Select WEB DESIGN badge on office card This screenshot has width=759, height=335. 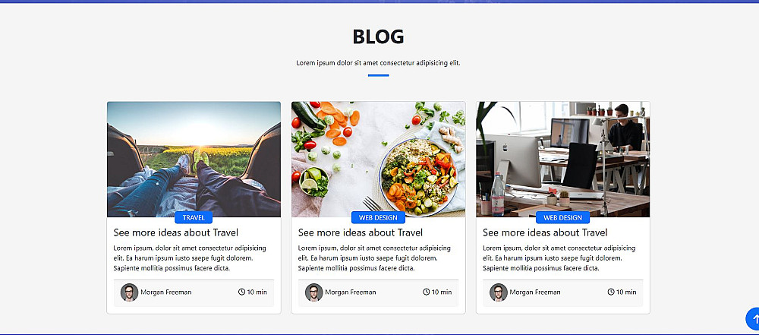[x=562, y=218]
